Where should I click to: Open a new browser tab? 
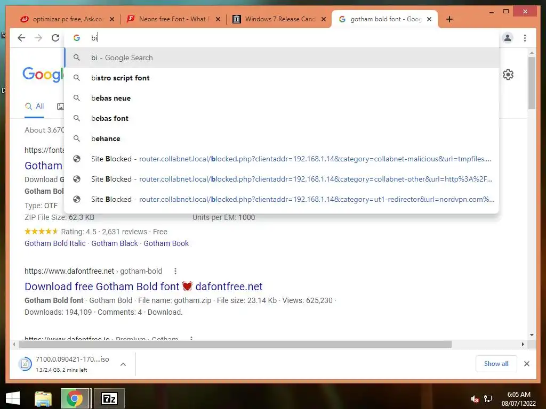pos(449,19)
